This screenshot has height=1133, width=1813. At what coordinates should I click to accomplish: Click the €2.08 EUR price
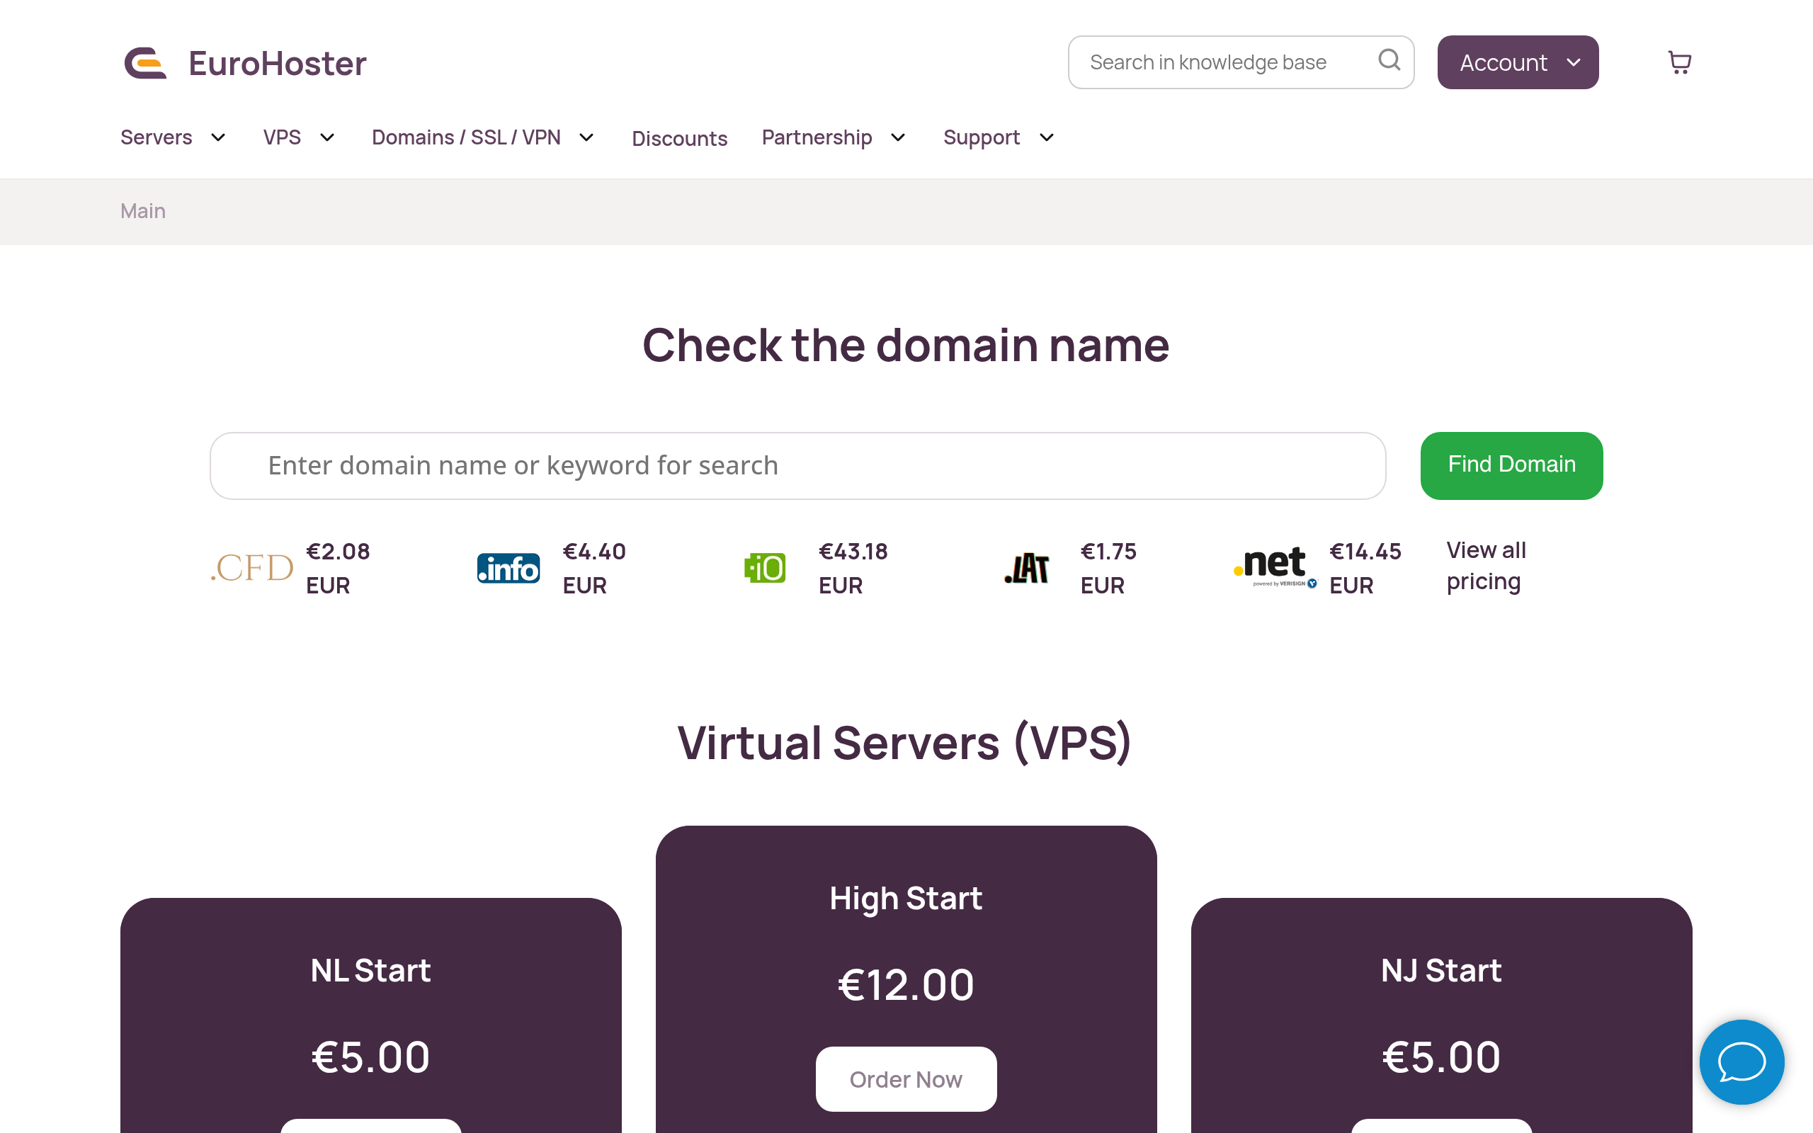(x=338, y=568)
